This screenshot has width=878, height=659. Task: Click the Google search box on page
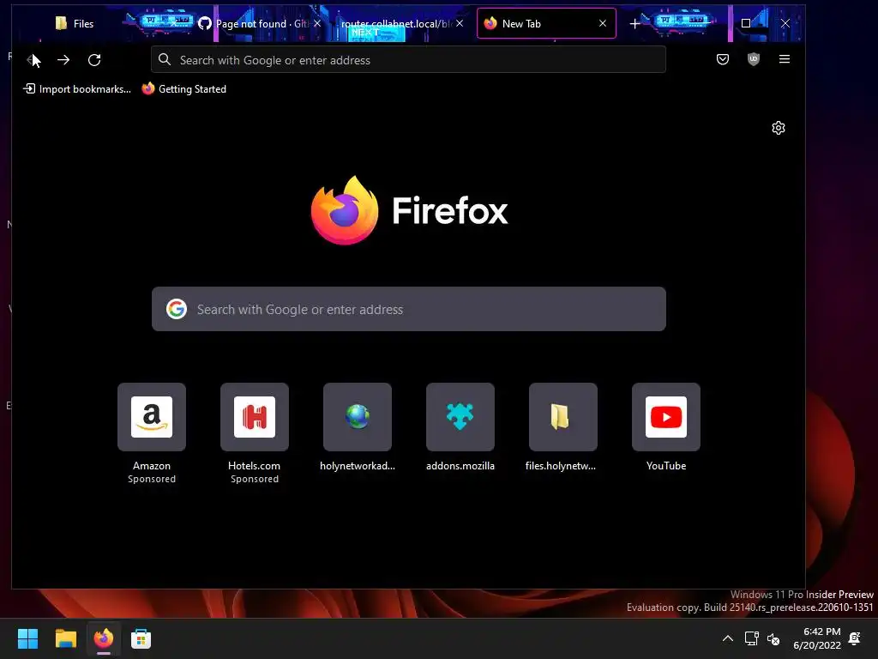pos(408,309)
